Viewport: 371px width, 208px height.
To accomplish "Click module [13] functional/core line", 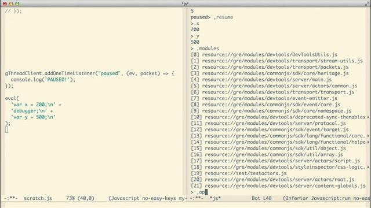I will [x=278, y=136].
